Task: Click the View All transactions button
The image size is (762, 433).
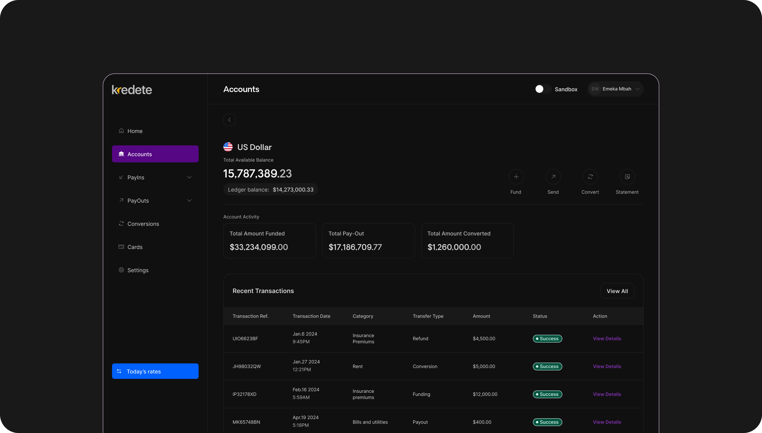Action: [x=617, y=291]
